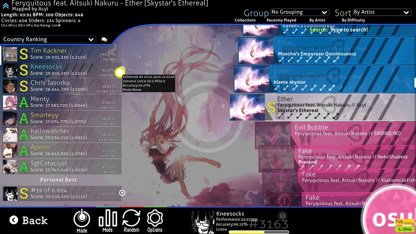Image resolution: width=416 pixels, height=234 pixels.
Task: Pick a Random beatmap
Action: tap(131, 220)
